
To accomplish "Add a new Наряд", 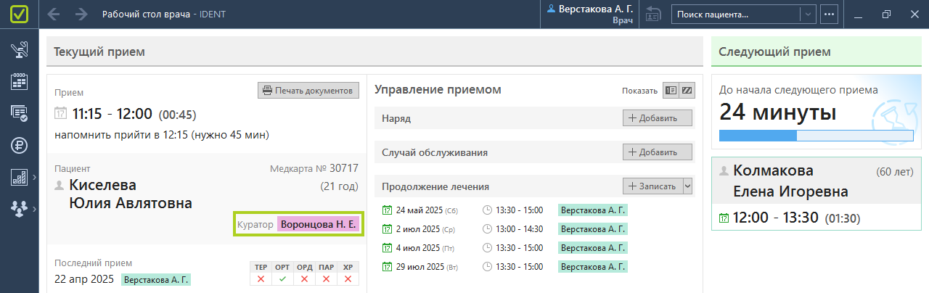I will (658, 118).
